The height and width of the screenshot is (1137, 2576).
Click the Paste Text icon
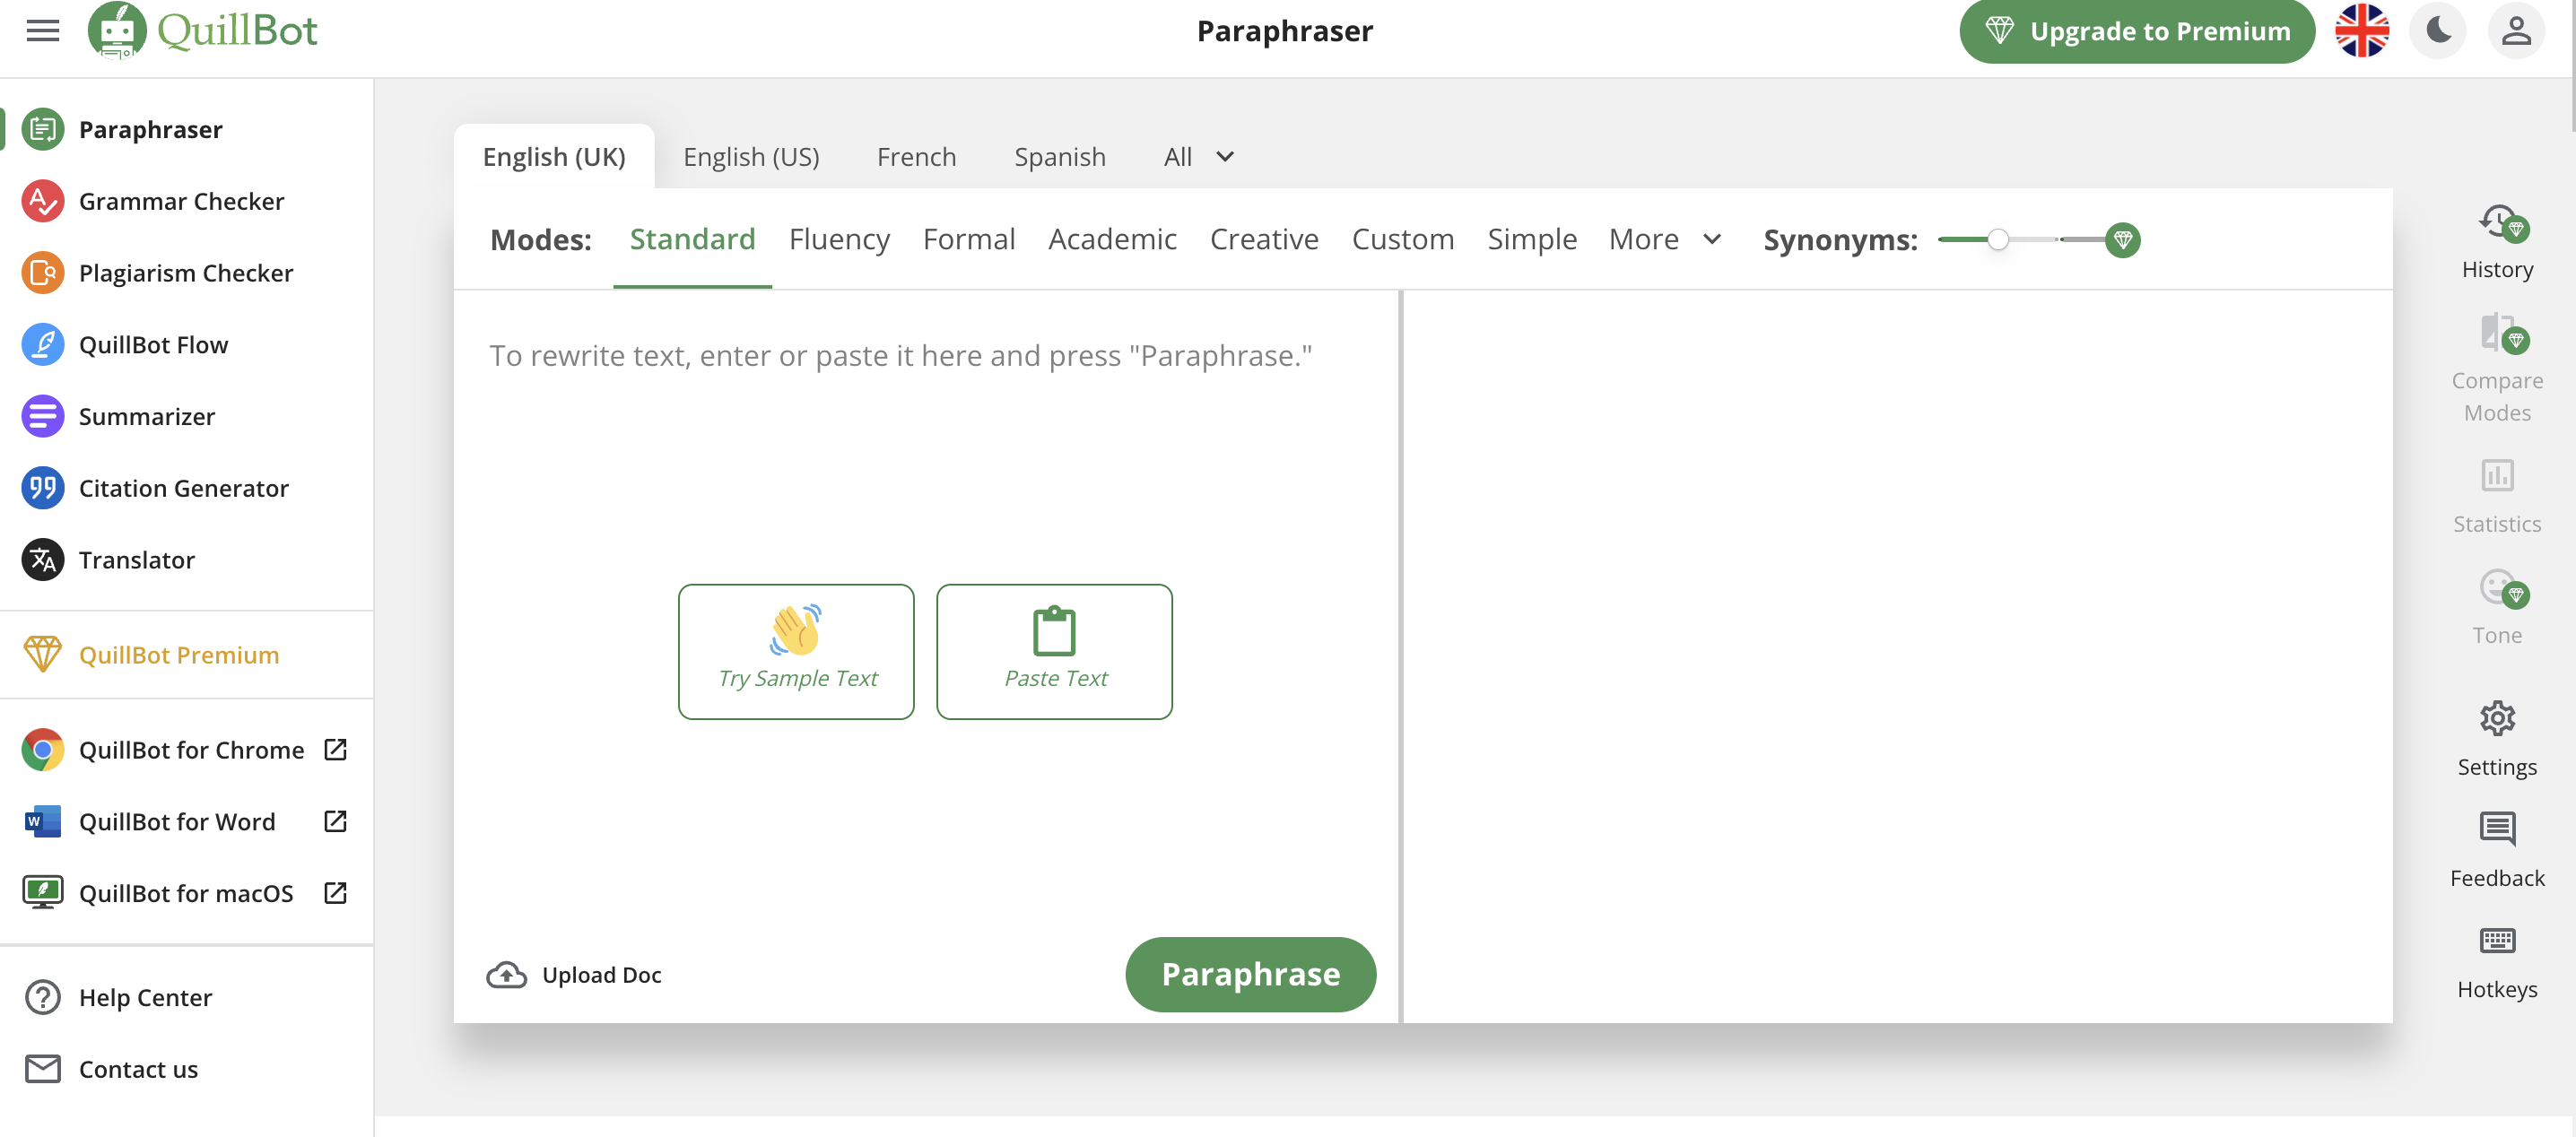click(x=1053, y=651)
